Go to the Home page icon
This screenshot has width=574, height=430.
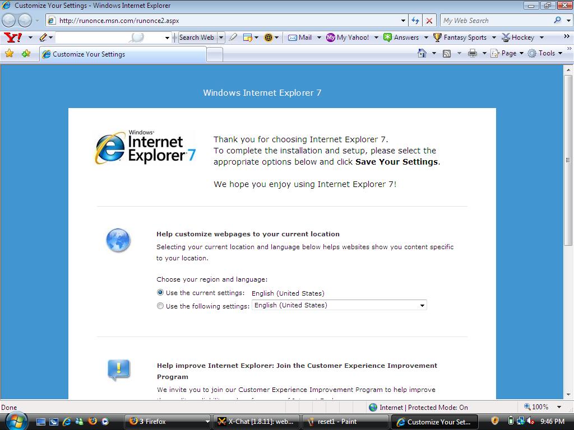422,53
